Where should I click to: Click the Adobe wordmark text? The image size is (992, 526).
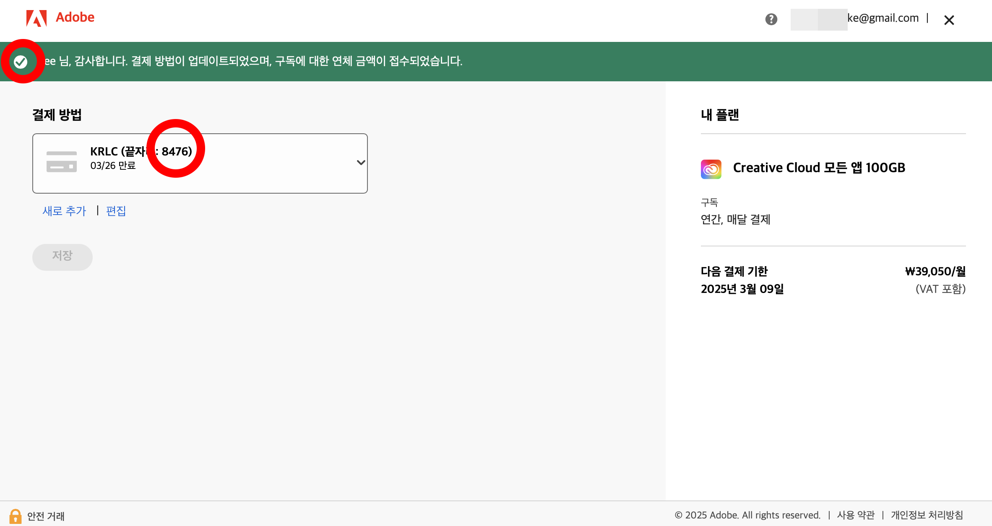[75, 18]
